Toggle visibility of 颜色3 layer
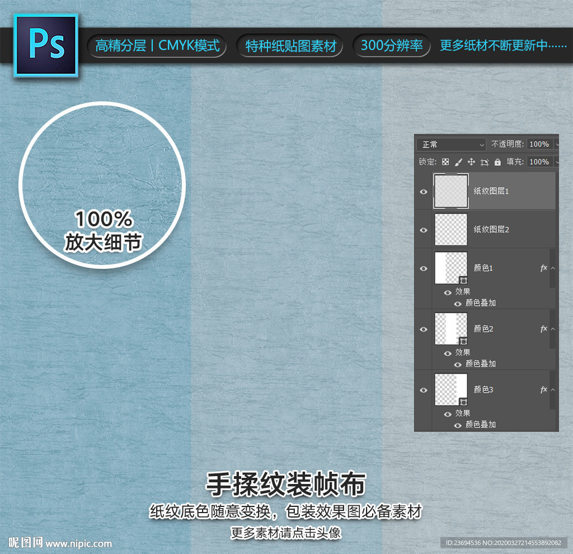 (x=424, y=390)
